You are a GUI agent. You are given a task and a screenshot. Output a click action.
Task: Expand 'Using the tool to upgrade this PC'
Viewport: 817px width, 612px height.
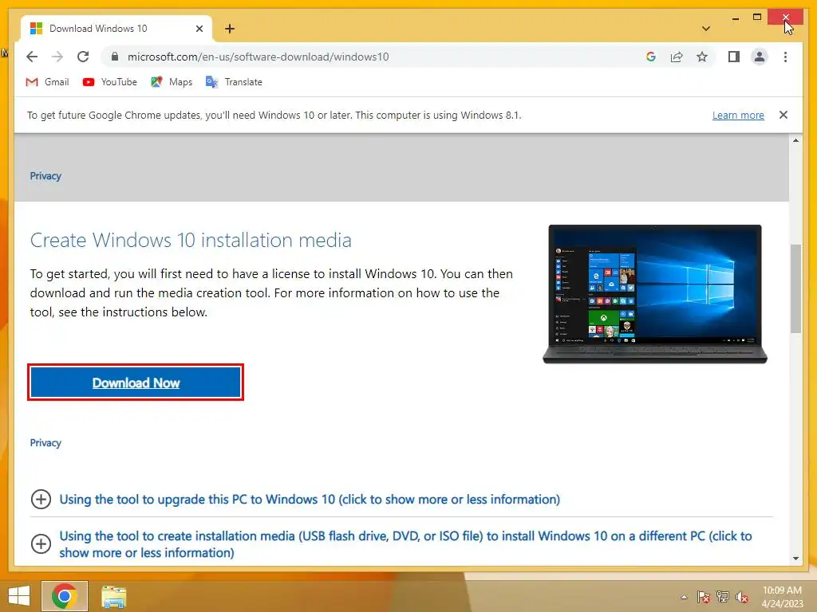point(310,499)
